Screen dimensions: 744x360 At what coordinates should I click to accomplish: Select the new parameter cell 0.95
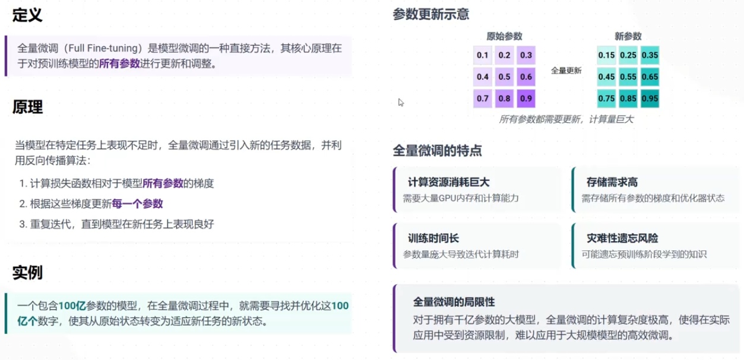650,99
